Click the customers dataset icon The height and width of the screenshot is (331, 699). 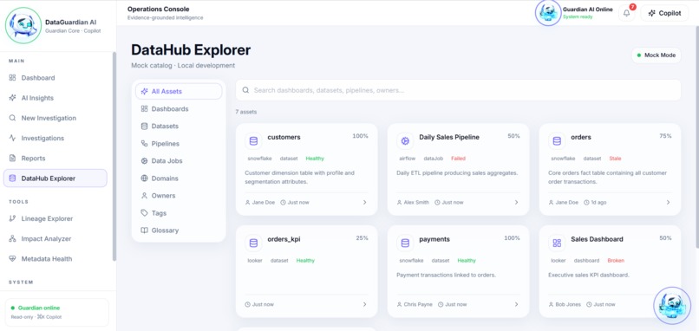pyautogui.click(x=253, y=140)
